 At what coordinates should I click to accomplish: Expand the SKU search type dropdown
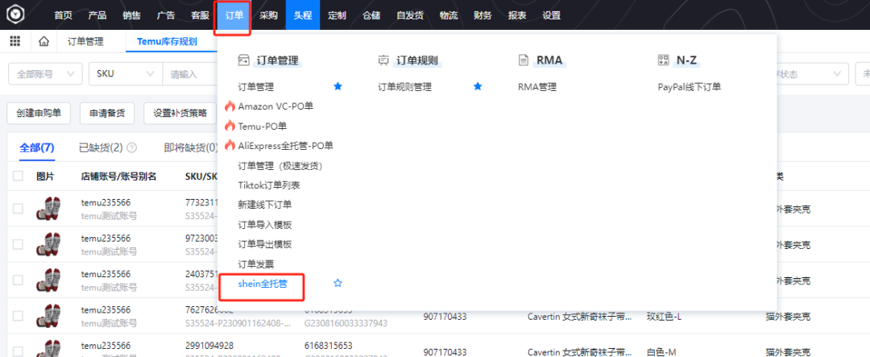tap(126, 74)
